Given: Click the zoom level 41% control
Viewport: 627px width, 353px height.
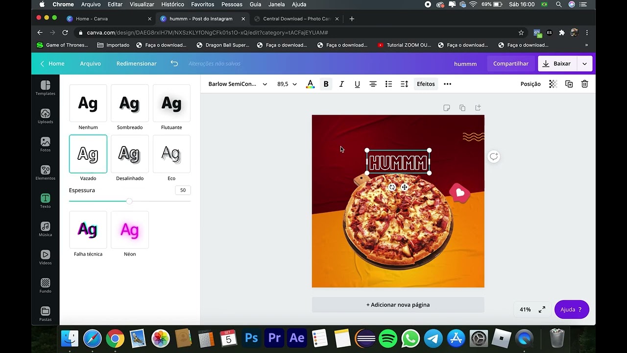Looking at the screenshot, I should point(525,309).
